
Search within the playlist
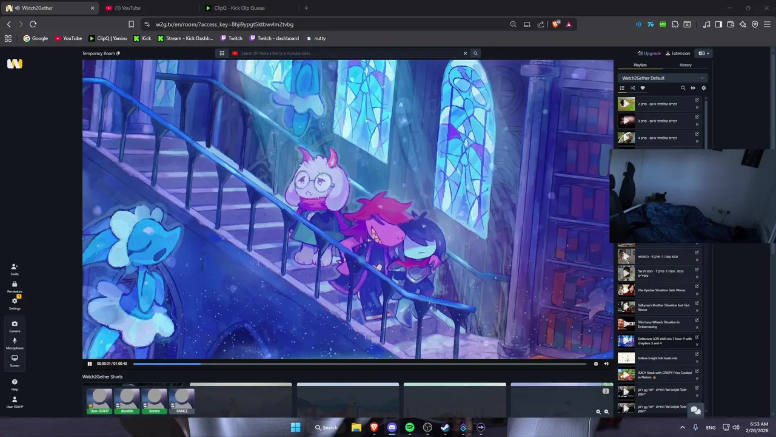click(x=683, y=88)
